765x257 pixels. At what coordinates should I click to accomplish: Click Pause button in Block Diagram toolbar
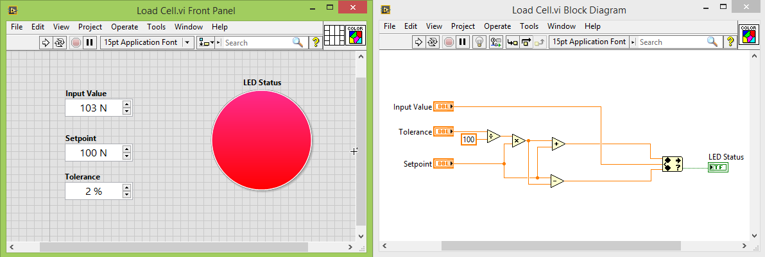pyautogui.click(x=462, y=42)
